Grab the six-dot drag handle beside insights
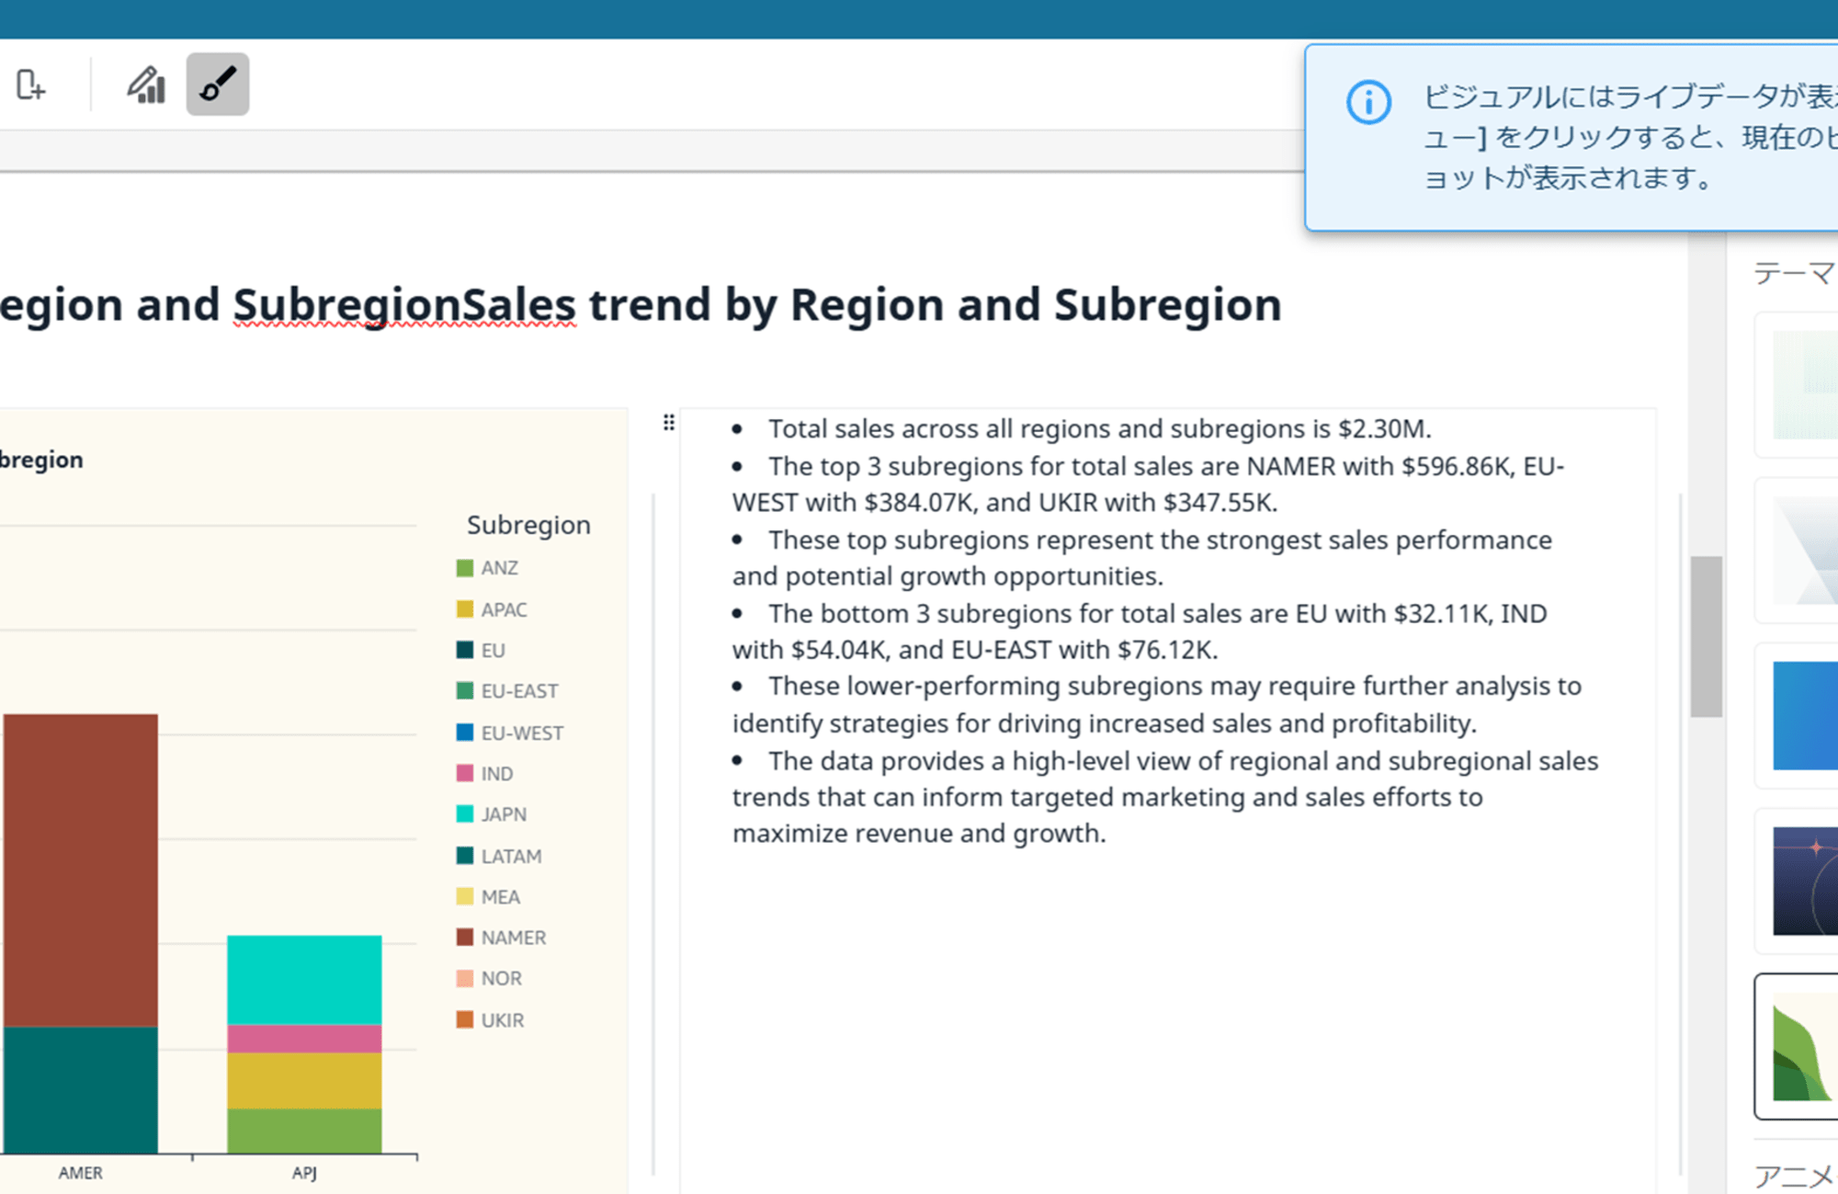The width and height of the screenshot is (1838, 1194). click(x=669, y=423)
